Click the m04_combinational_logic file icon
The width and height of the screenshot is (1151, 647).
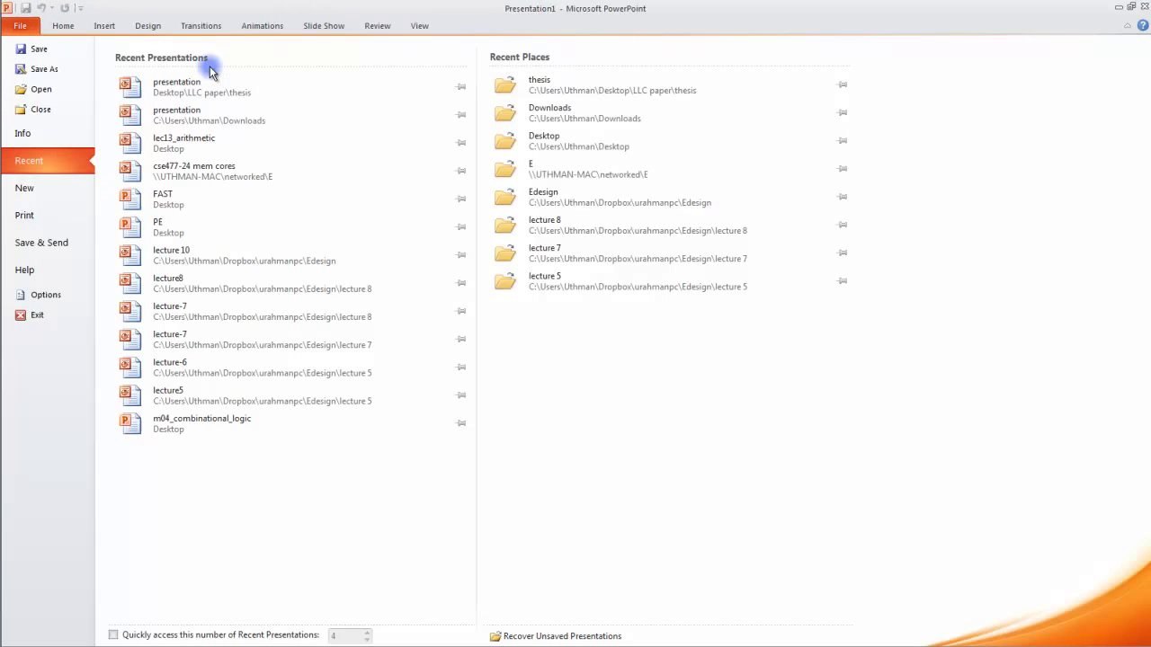(x=130, y=423)
